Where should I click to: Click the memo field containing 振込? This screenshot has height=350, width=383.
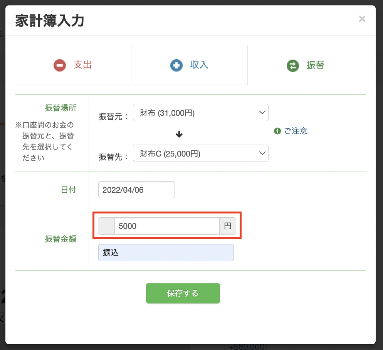pos(166,252)
